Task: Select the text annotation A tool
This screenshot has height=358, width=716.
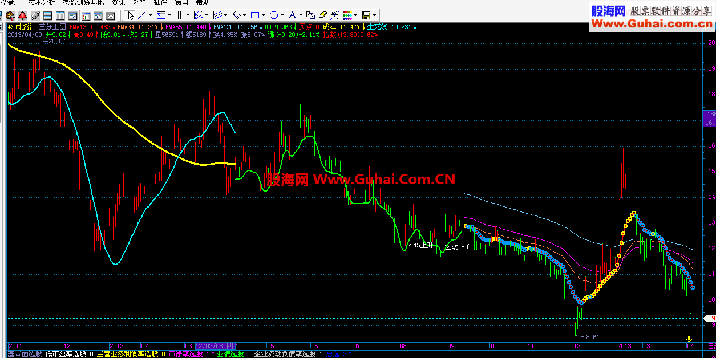Action: (x=292, y=15)
